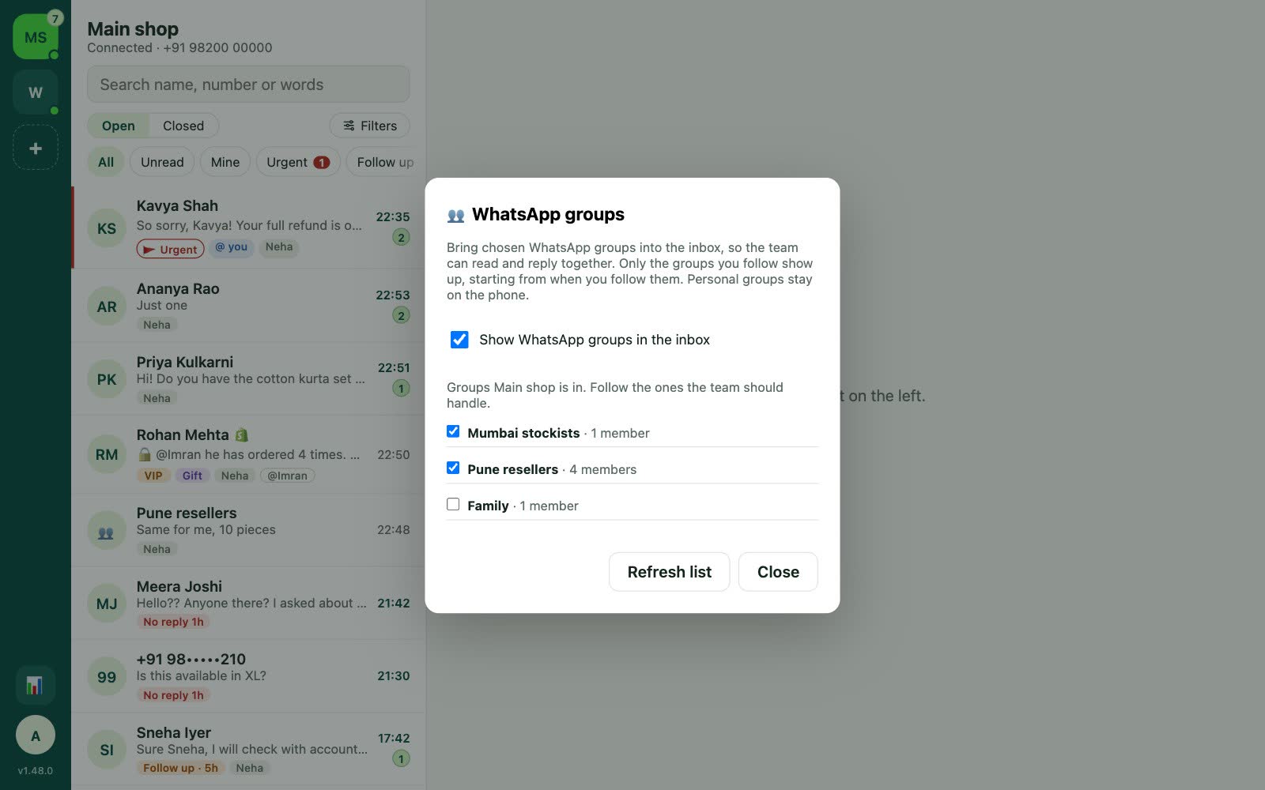
Task: Select the Rohan Mehta RM avatar
Action: (107, 454)
